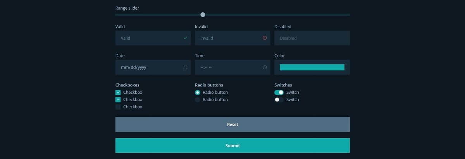The image size is (465, 159).
Task: Uncheck the first checked Checkbox
Action: click(x=118, y=92)
